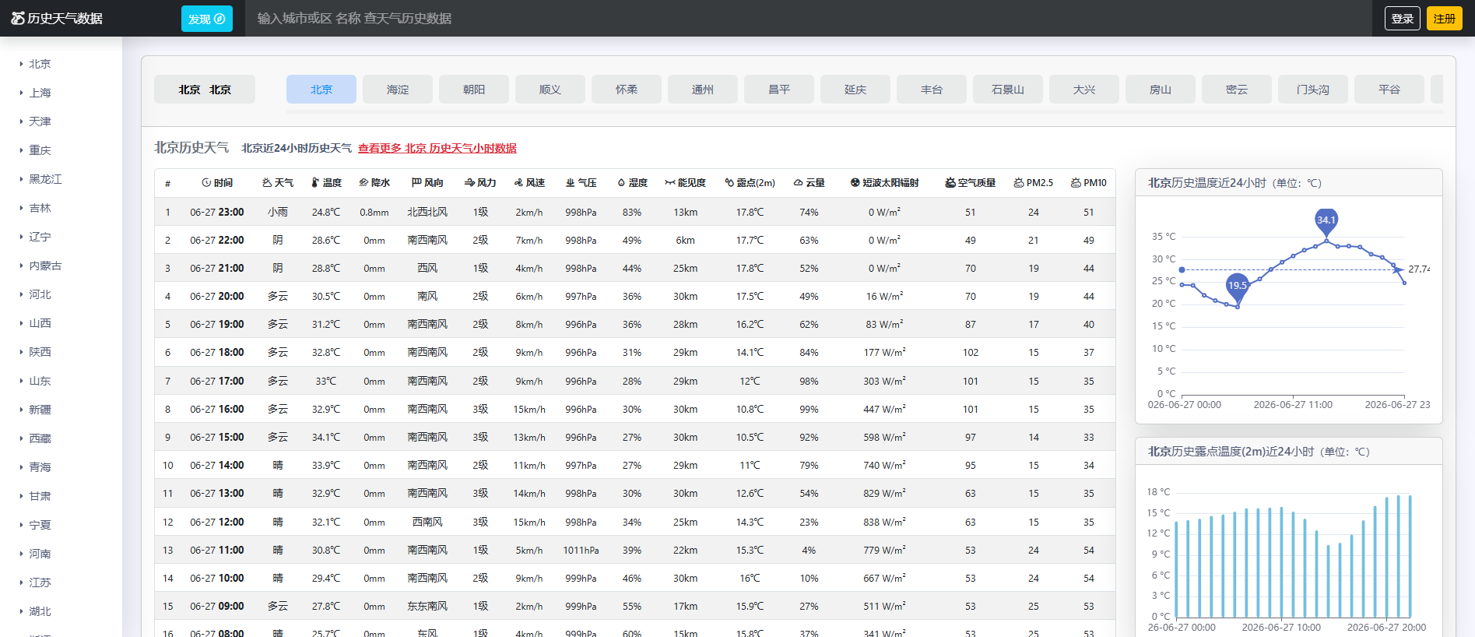Screen dimensions: 1475x637
Task: Click the 19.5 min marker on temperature chart
Action: click(x=1237, y=287)
